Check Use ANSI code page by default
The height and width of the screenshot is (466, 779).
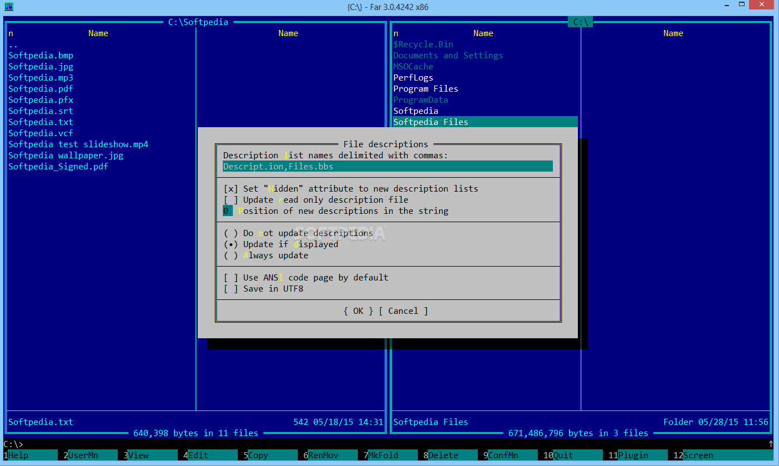tap(306, 278)
